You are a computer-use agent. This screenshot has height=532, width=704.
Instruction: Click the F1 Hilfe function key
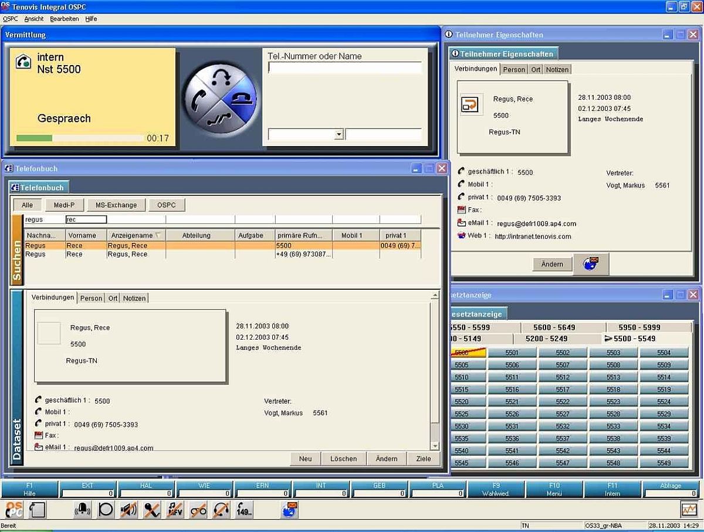[x=30, y=489]
